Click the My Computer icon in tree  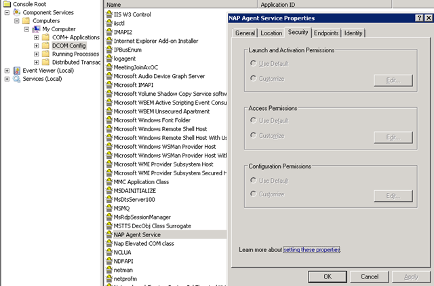(36, 29)
